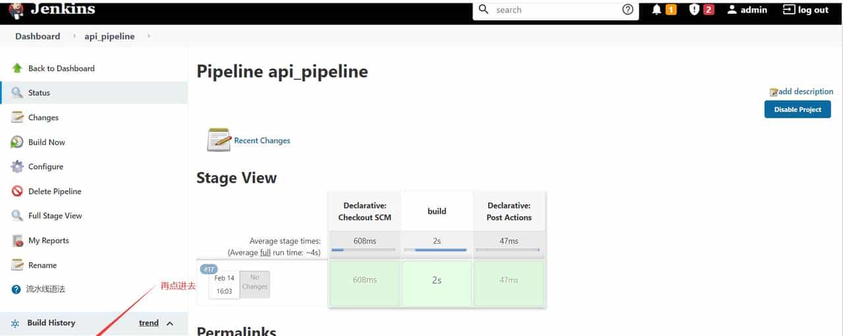Viewport: 843px width, 336px height.
Task: Expand the Dashboard breadcrumb arrow
Action: pos(74,36)
